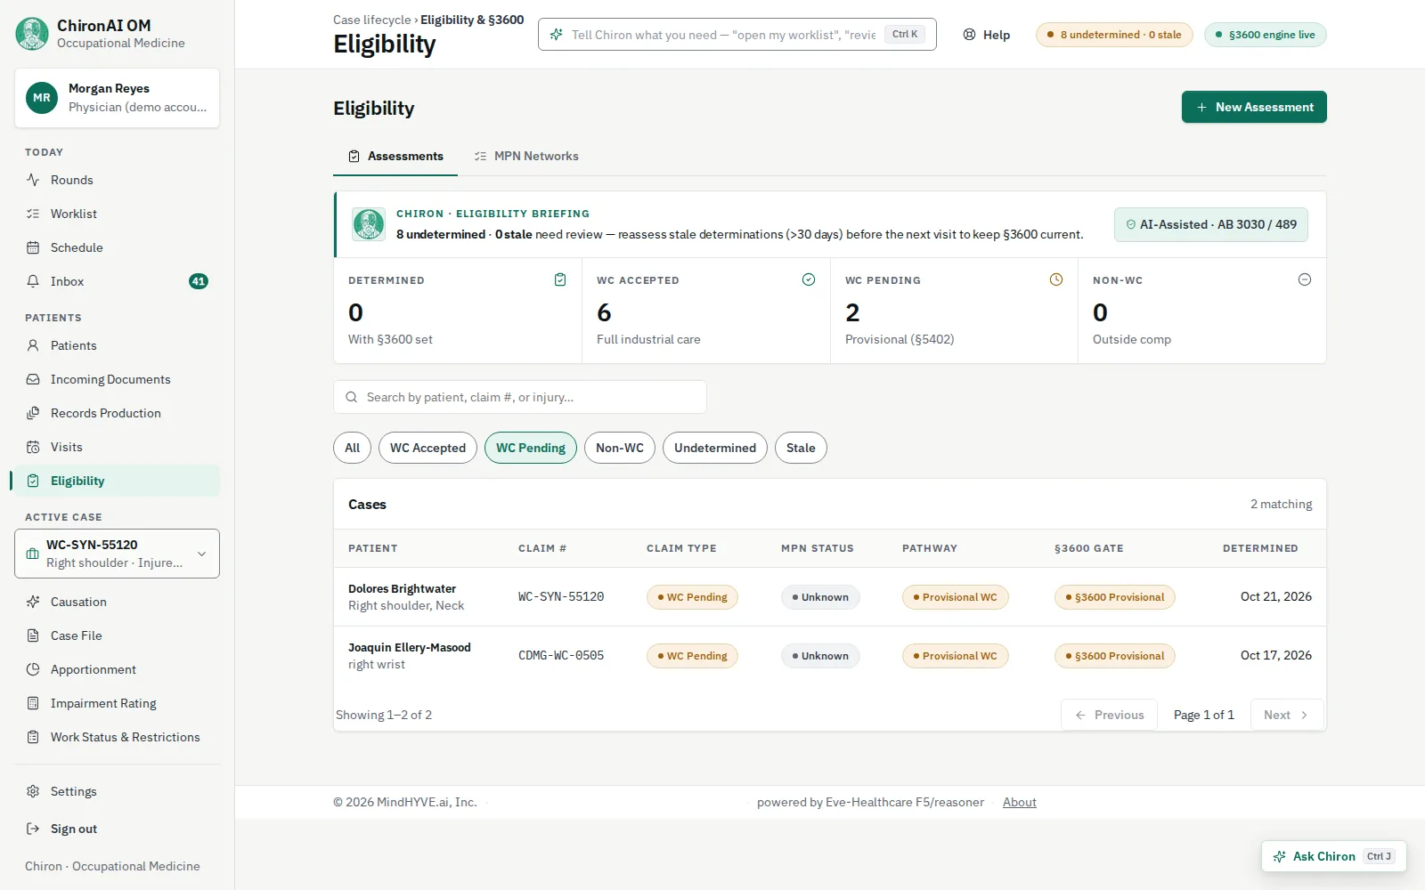
Task: Go to the Previous page
Action: 1109,715
